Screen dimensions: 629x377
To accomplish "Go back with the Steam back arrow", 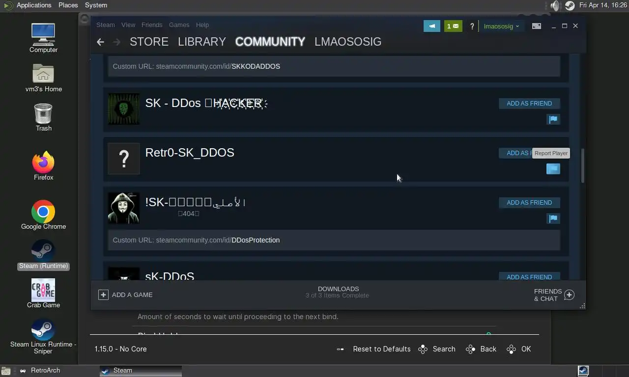I will [100, 42].
